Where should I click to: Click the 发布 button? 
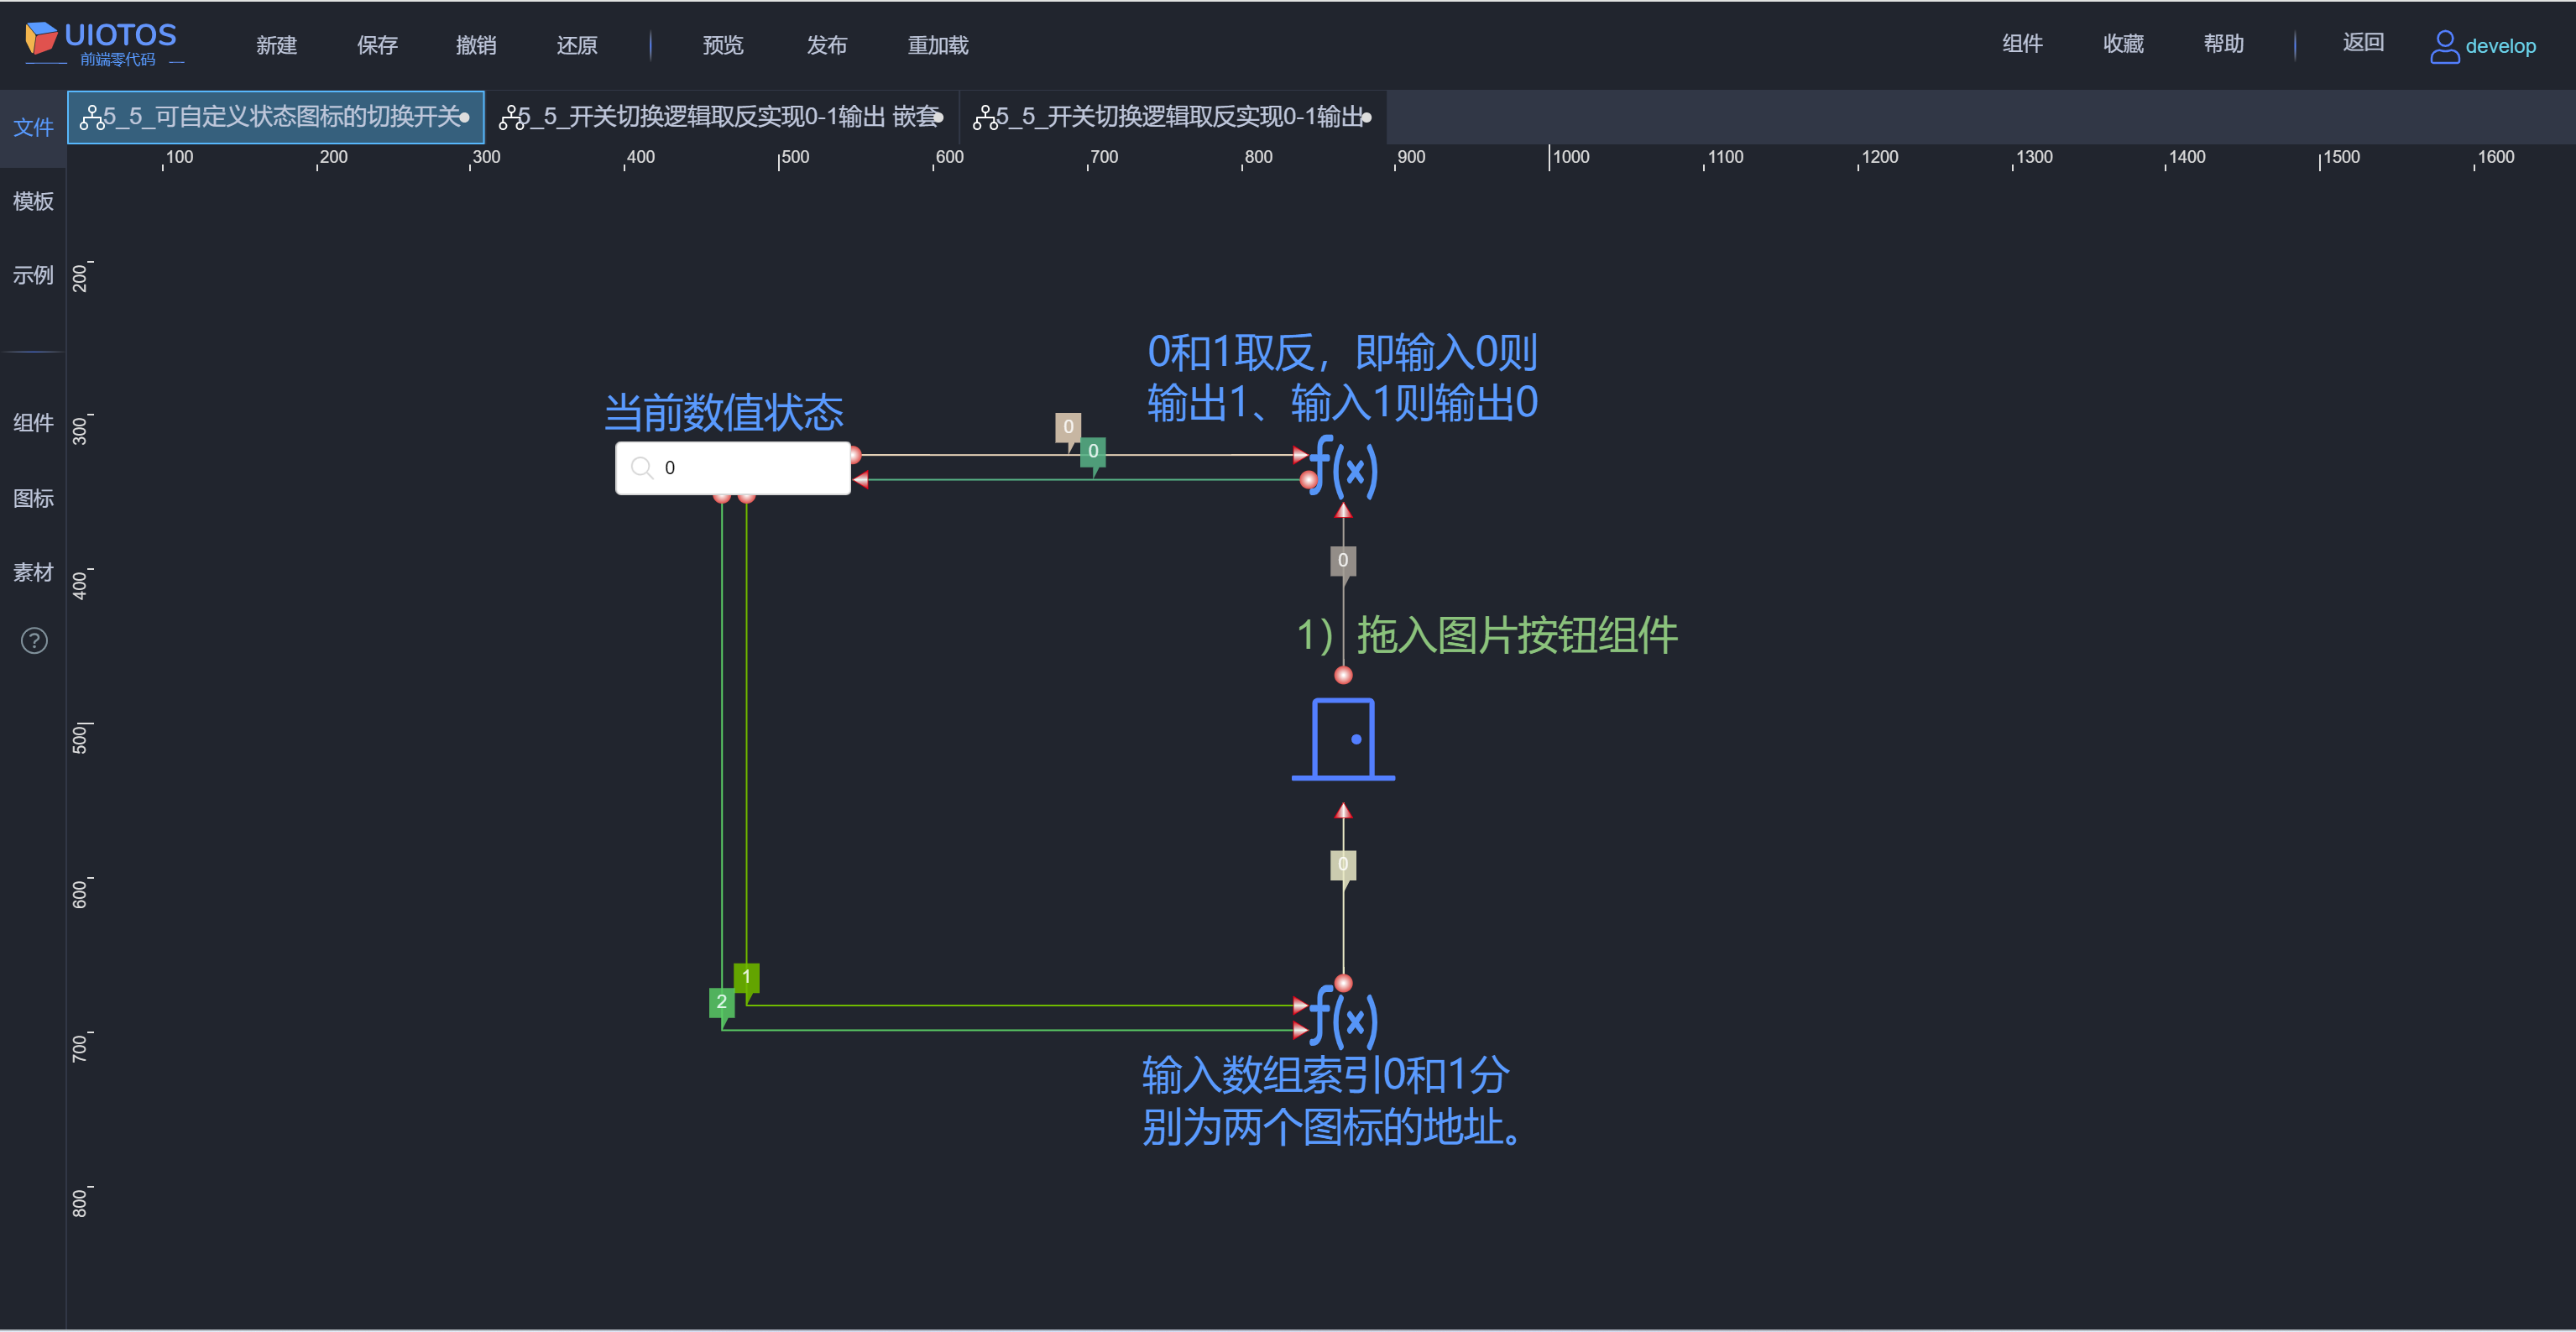(826, 45)
